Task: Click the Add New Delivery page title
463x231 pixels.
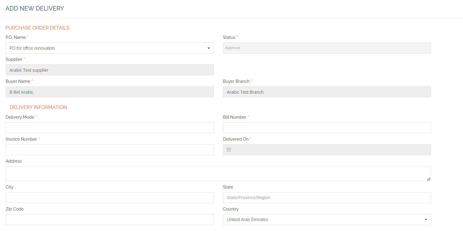Action: point(35,8)
